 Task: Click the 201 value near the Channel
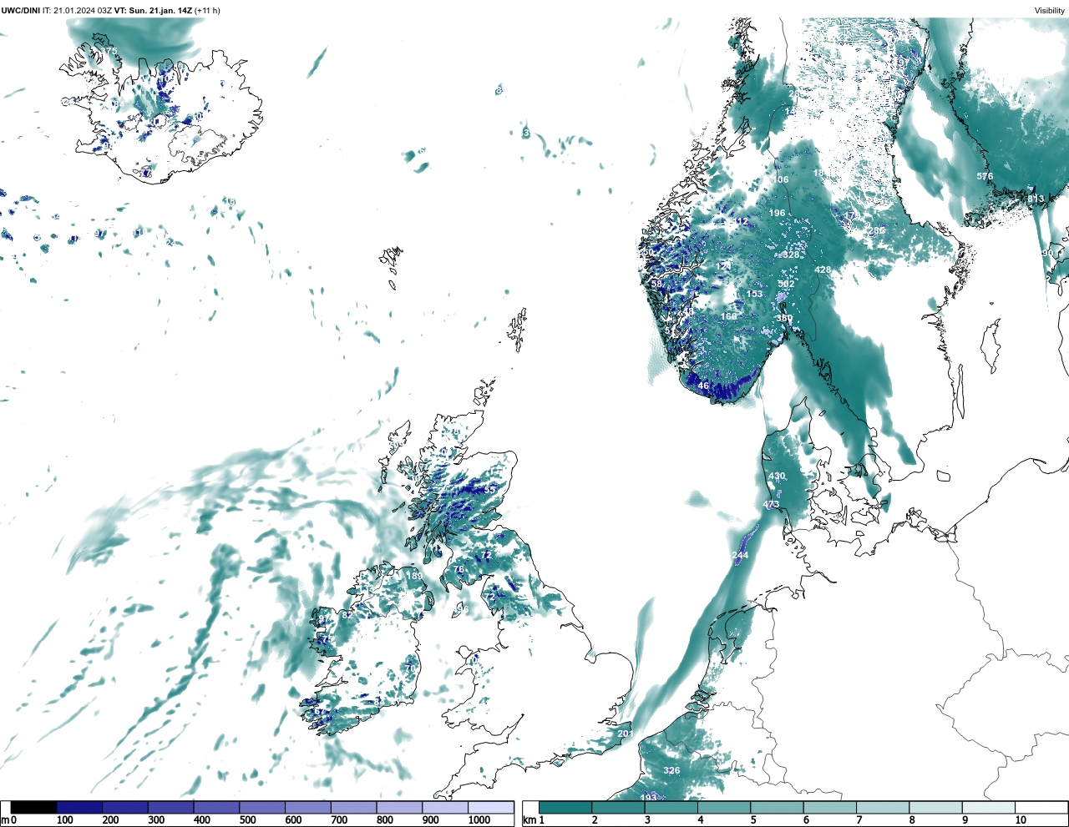click(x=626, y=734)
